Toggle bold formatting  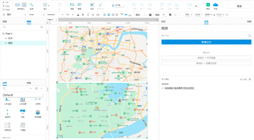tap(83, 15)
